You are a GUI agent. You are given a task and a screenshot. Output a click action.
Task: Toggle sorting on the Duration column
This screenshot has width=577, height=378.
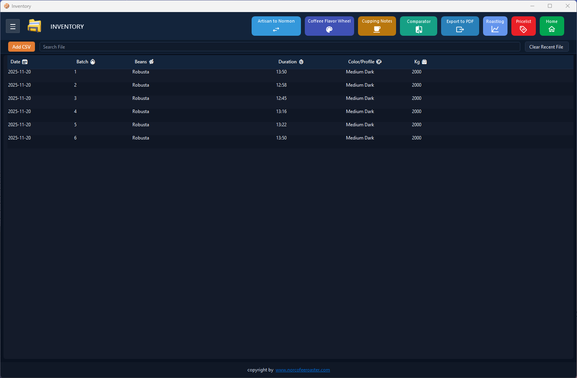[x=290, y=61]
